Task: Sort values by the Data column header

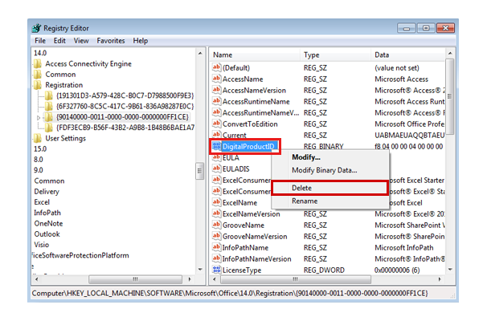Action: 408,55
